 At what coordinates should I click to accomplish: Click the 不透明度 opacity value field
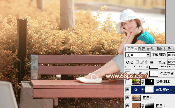tap(171, 55)
